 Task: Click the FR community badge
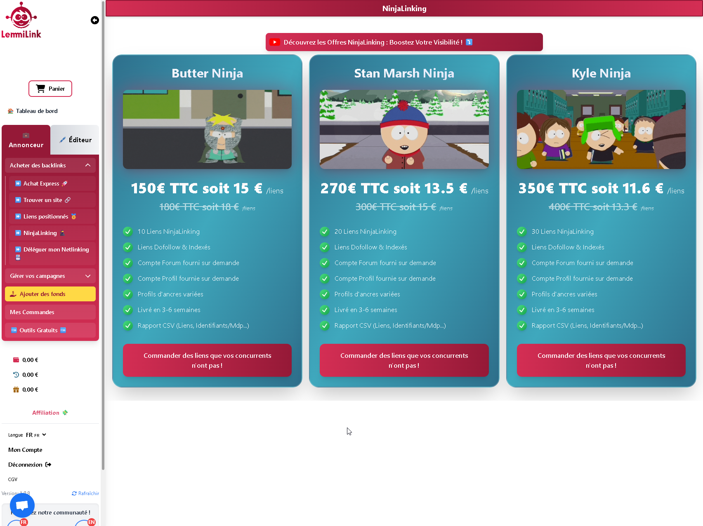[x=24, y=522]
